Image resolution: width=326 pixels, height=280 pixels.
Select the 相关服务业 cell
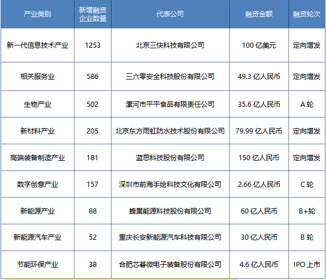pyautogui.click(x=38, y=76)
